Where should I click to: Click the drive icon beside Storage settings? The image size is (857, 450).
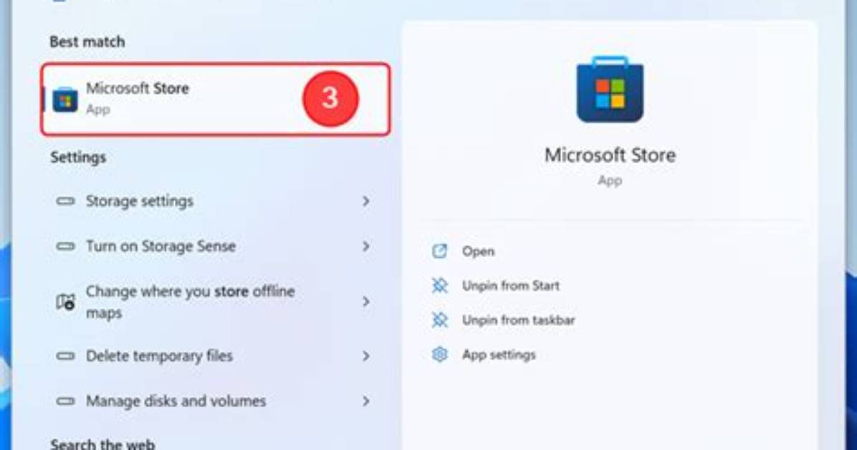pyautogui.click(x=65, y=201)
